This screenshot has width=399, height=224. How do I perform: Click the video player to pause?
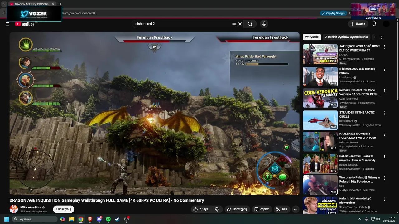pyautogui.click(x=154, y=114)
